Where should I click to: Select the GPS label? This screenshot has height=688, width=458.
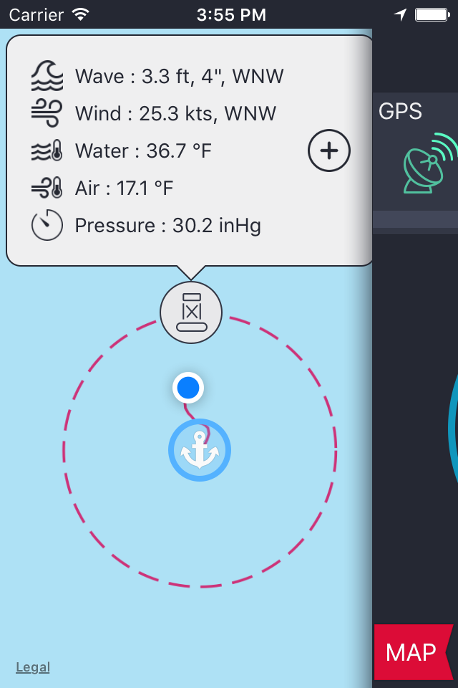[x=400, y=112]
